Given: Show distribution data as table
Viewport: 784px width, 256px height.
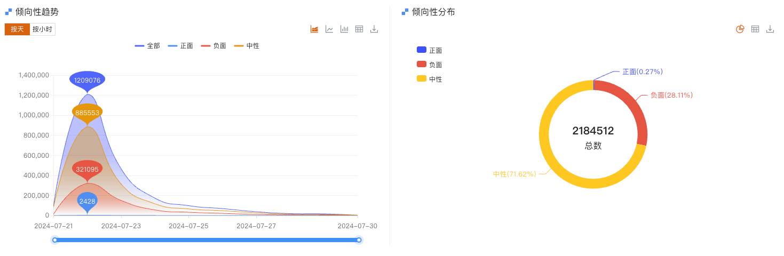Looking at the screenshot, I should (755, 29).
